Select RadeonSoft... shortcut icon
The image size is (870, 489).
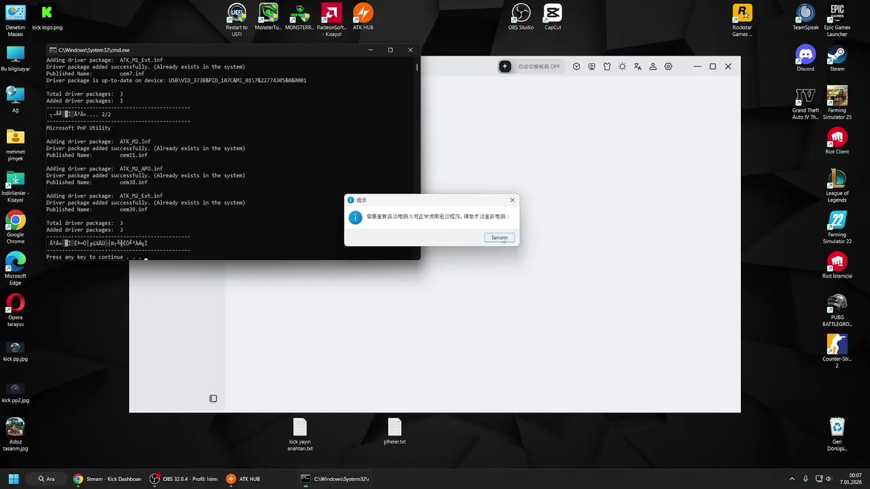click(332, 20)
